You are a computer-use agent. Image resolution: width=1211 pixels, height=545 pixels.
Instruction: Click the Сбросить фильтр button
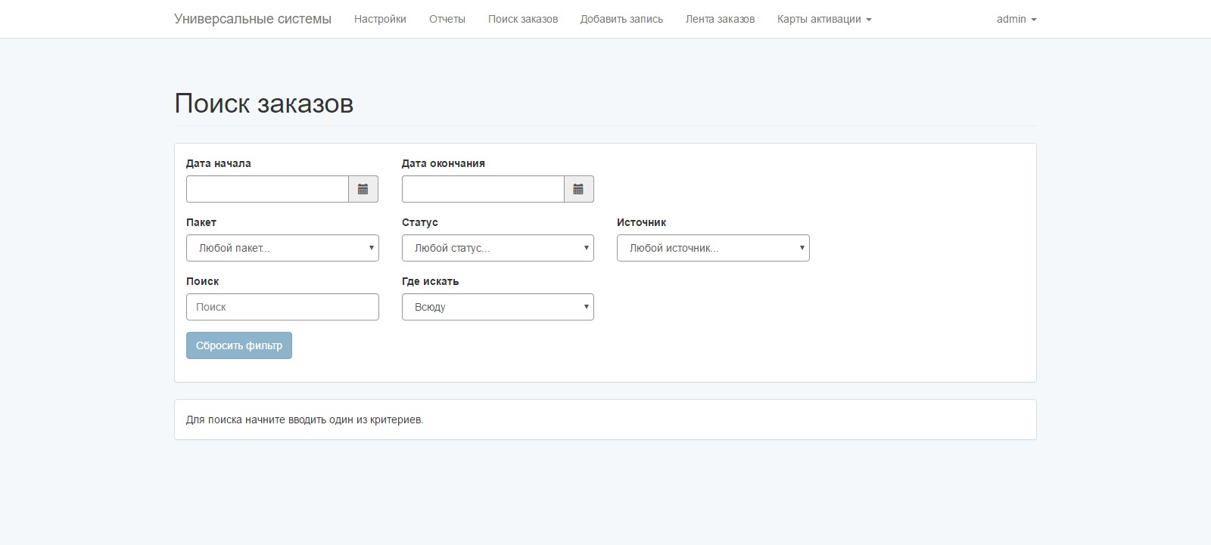pos(239,345)
